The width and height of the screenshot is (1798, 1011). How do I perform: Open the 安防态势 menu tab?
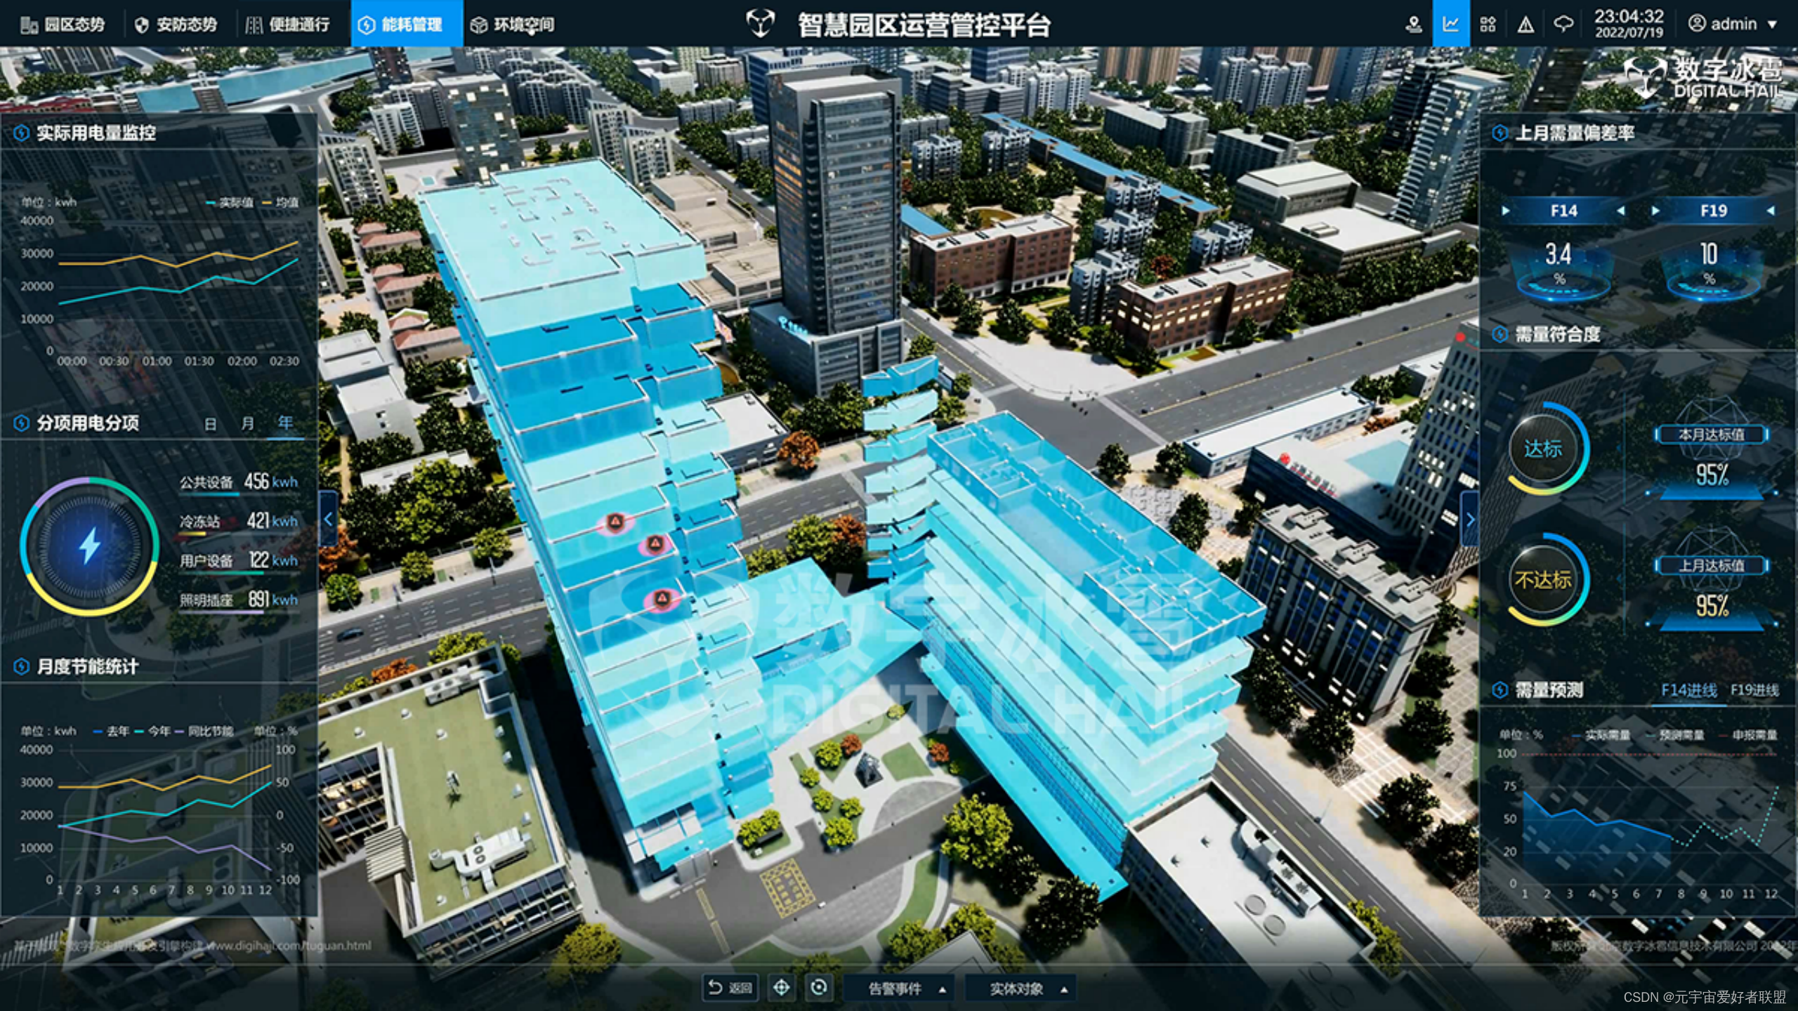pos(177,25)
